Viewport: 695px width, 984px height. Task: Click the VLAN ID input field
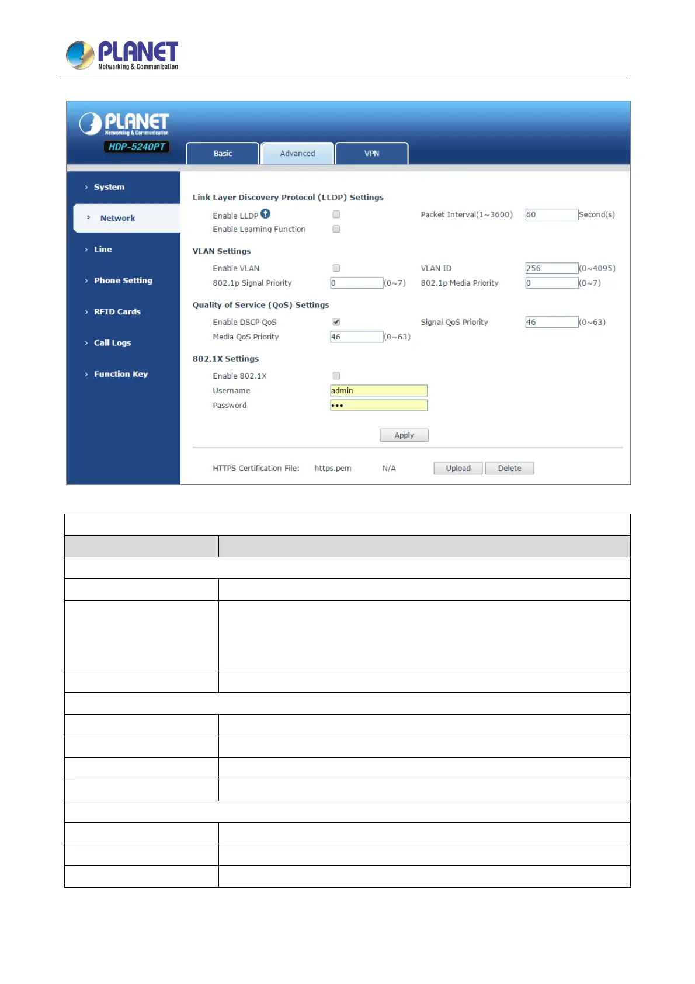551,268
